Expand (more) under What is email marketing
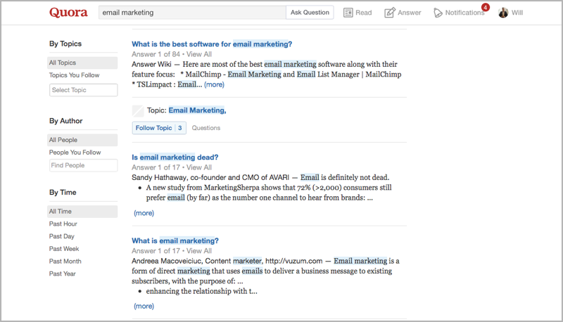Image resolution: width=563 pixels, height=322 pixels. [144, 307]
